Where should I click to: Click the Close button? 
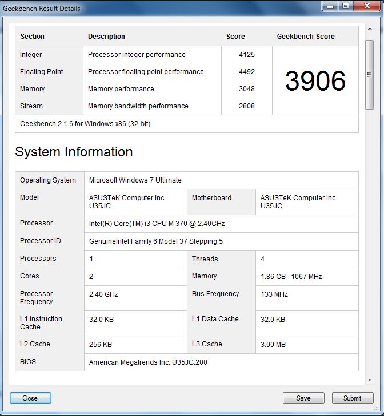tap(30, 398)
